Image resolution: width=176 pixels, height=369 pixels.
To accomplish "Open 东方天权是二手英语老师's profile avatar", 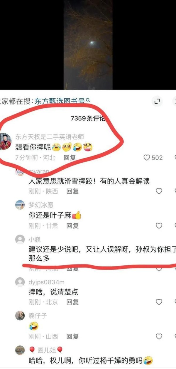I will (5, 141).
